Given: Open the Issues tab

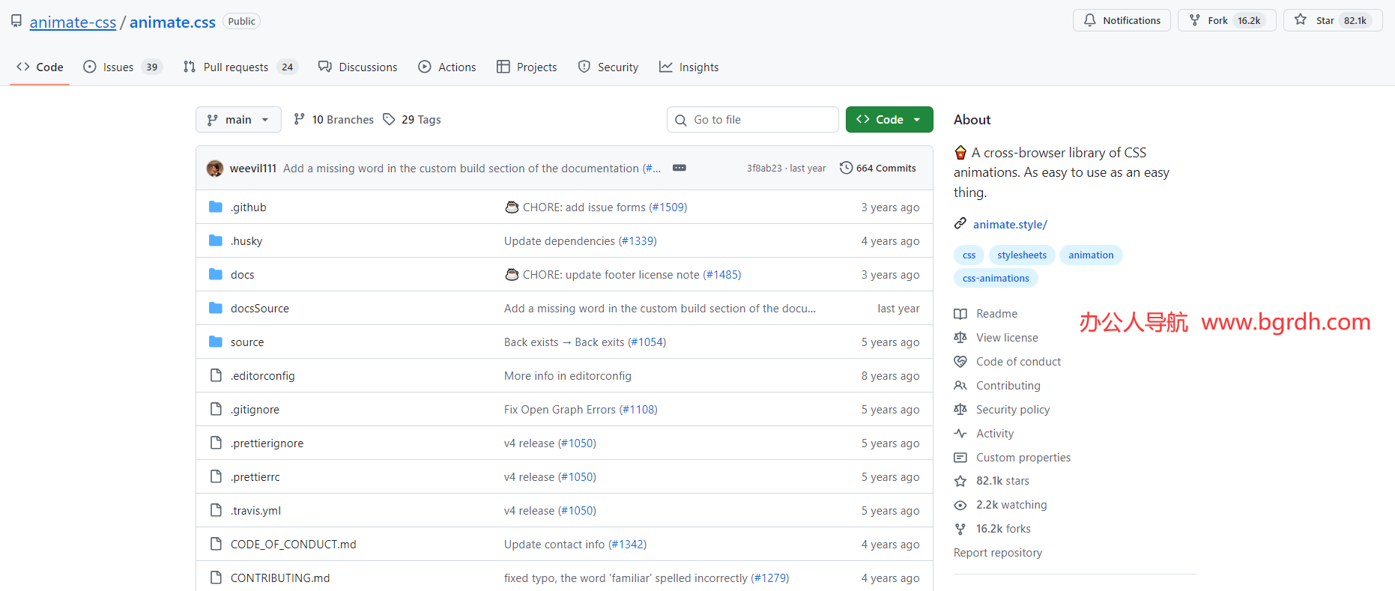Looking at the screenshot, I should (123, 67).
